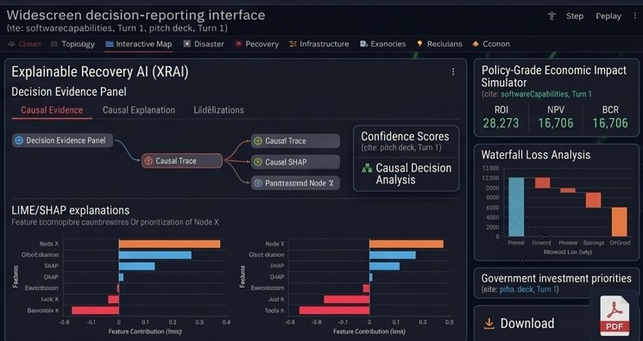Click the Topiology tab icon
643x341 pixels.
click(x=54, y=44)
